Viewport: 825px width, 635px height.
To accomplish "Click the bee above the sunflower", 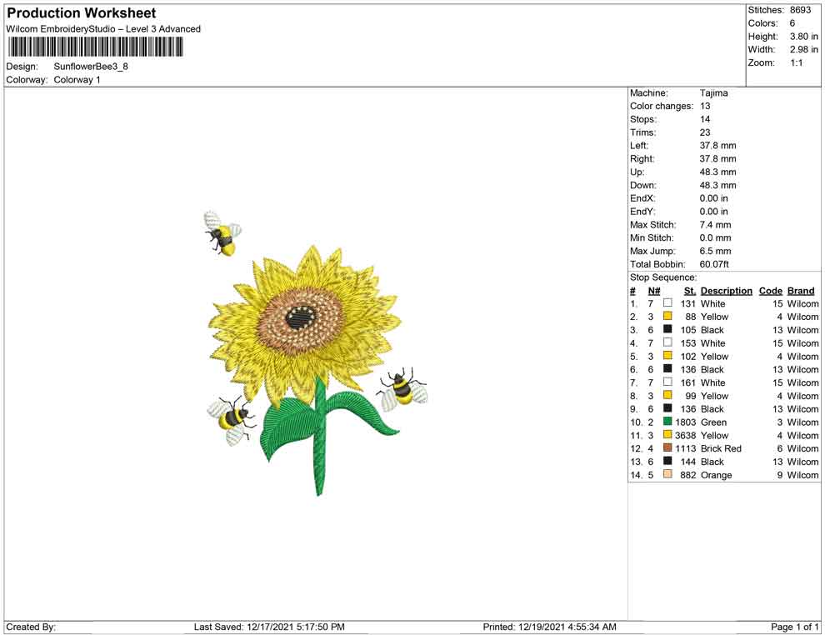I will [222, 232].
